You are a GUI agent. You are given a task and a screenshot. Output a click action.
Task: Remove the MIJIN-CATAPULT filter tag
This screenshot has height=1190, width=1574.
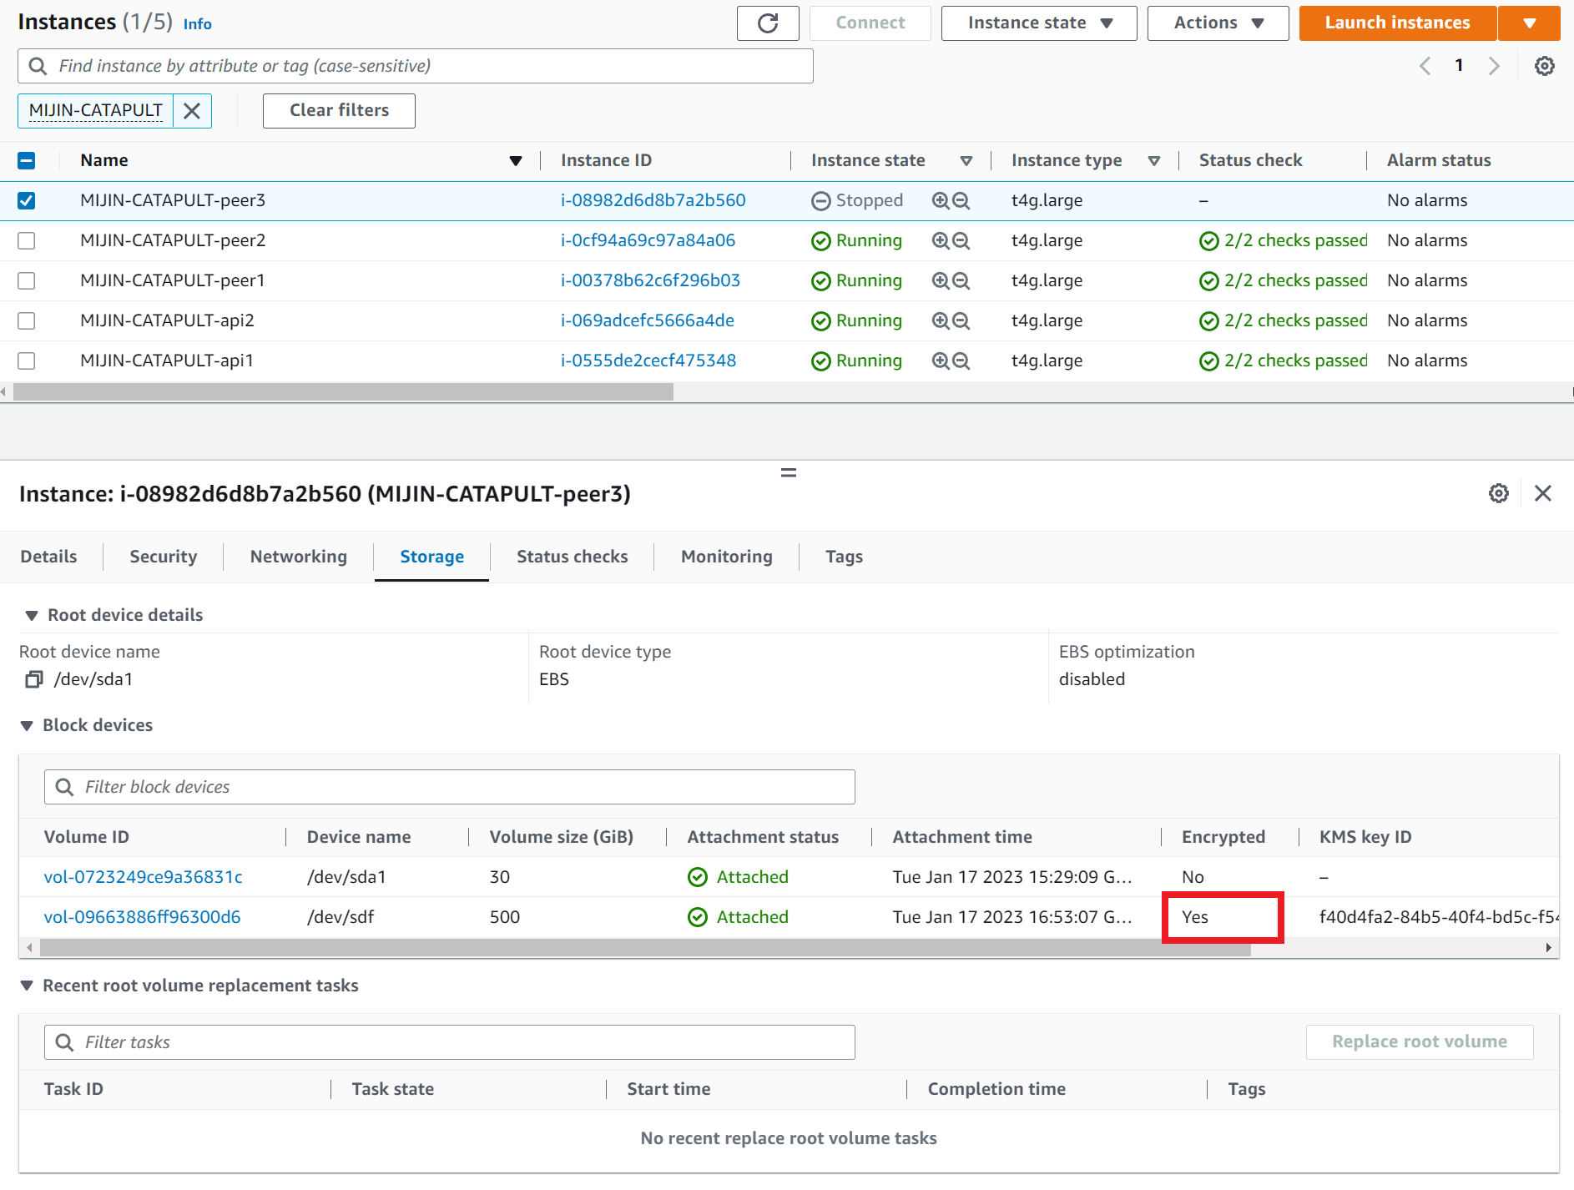(x=192, y=111)
